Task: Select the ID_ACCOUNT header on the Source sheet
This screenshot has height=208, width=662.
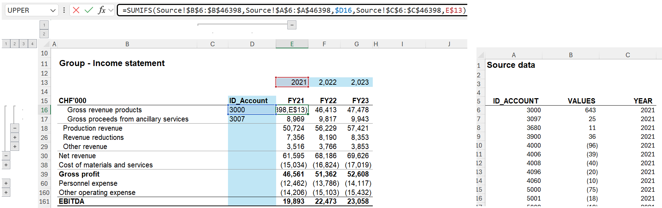Action: [x=516, y=101]
